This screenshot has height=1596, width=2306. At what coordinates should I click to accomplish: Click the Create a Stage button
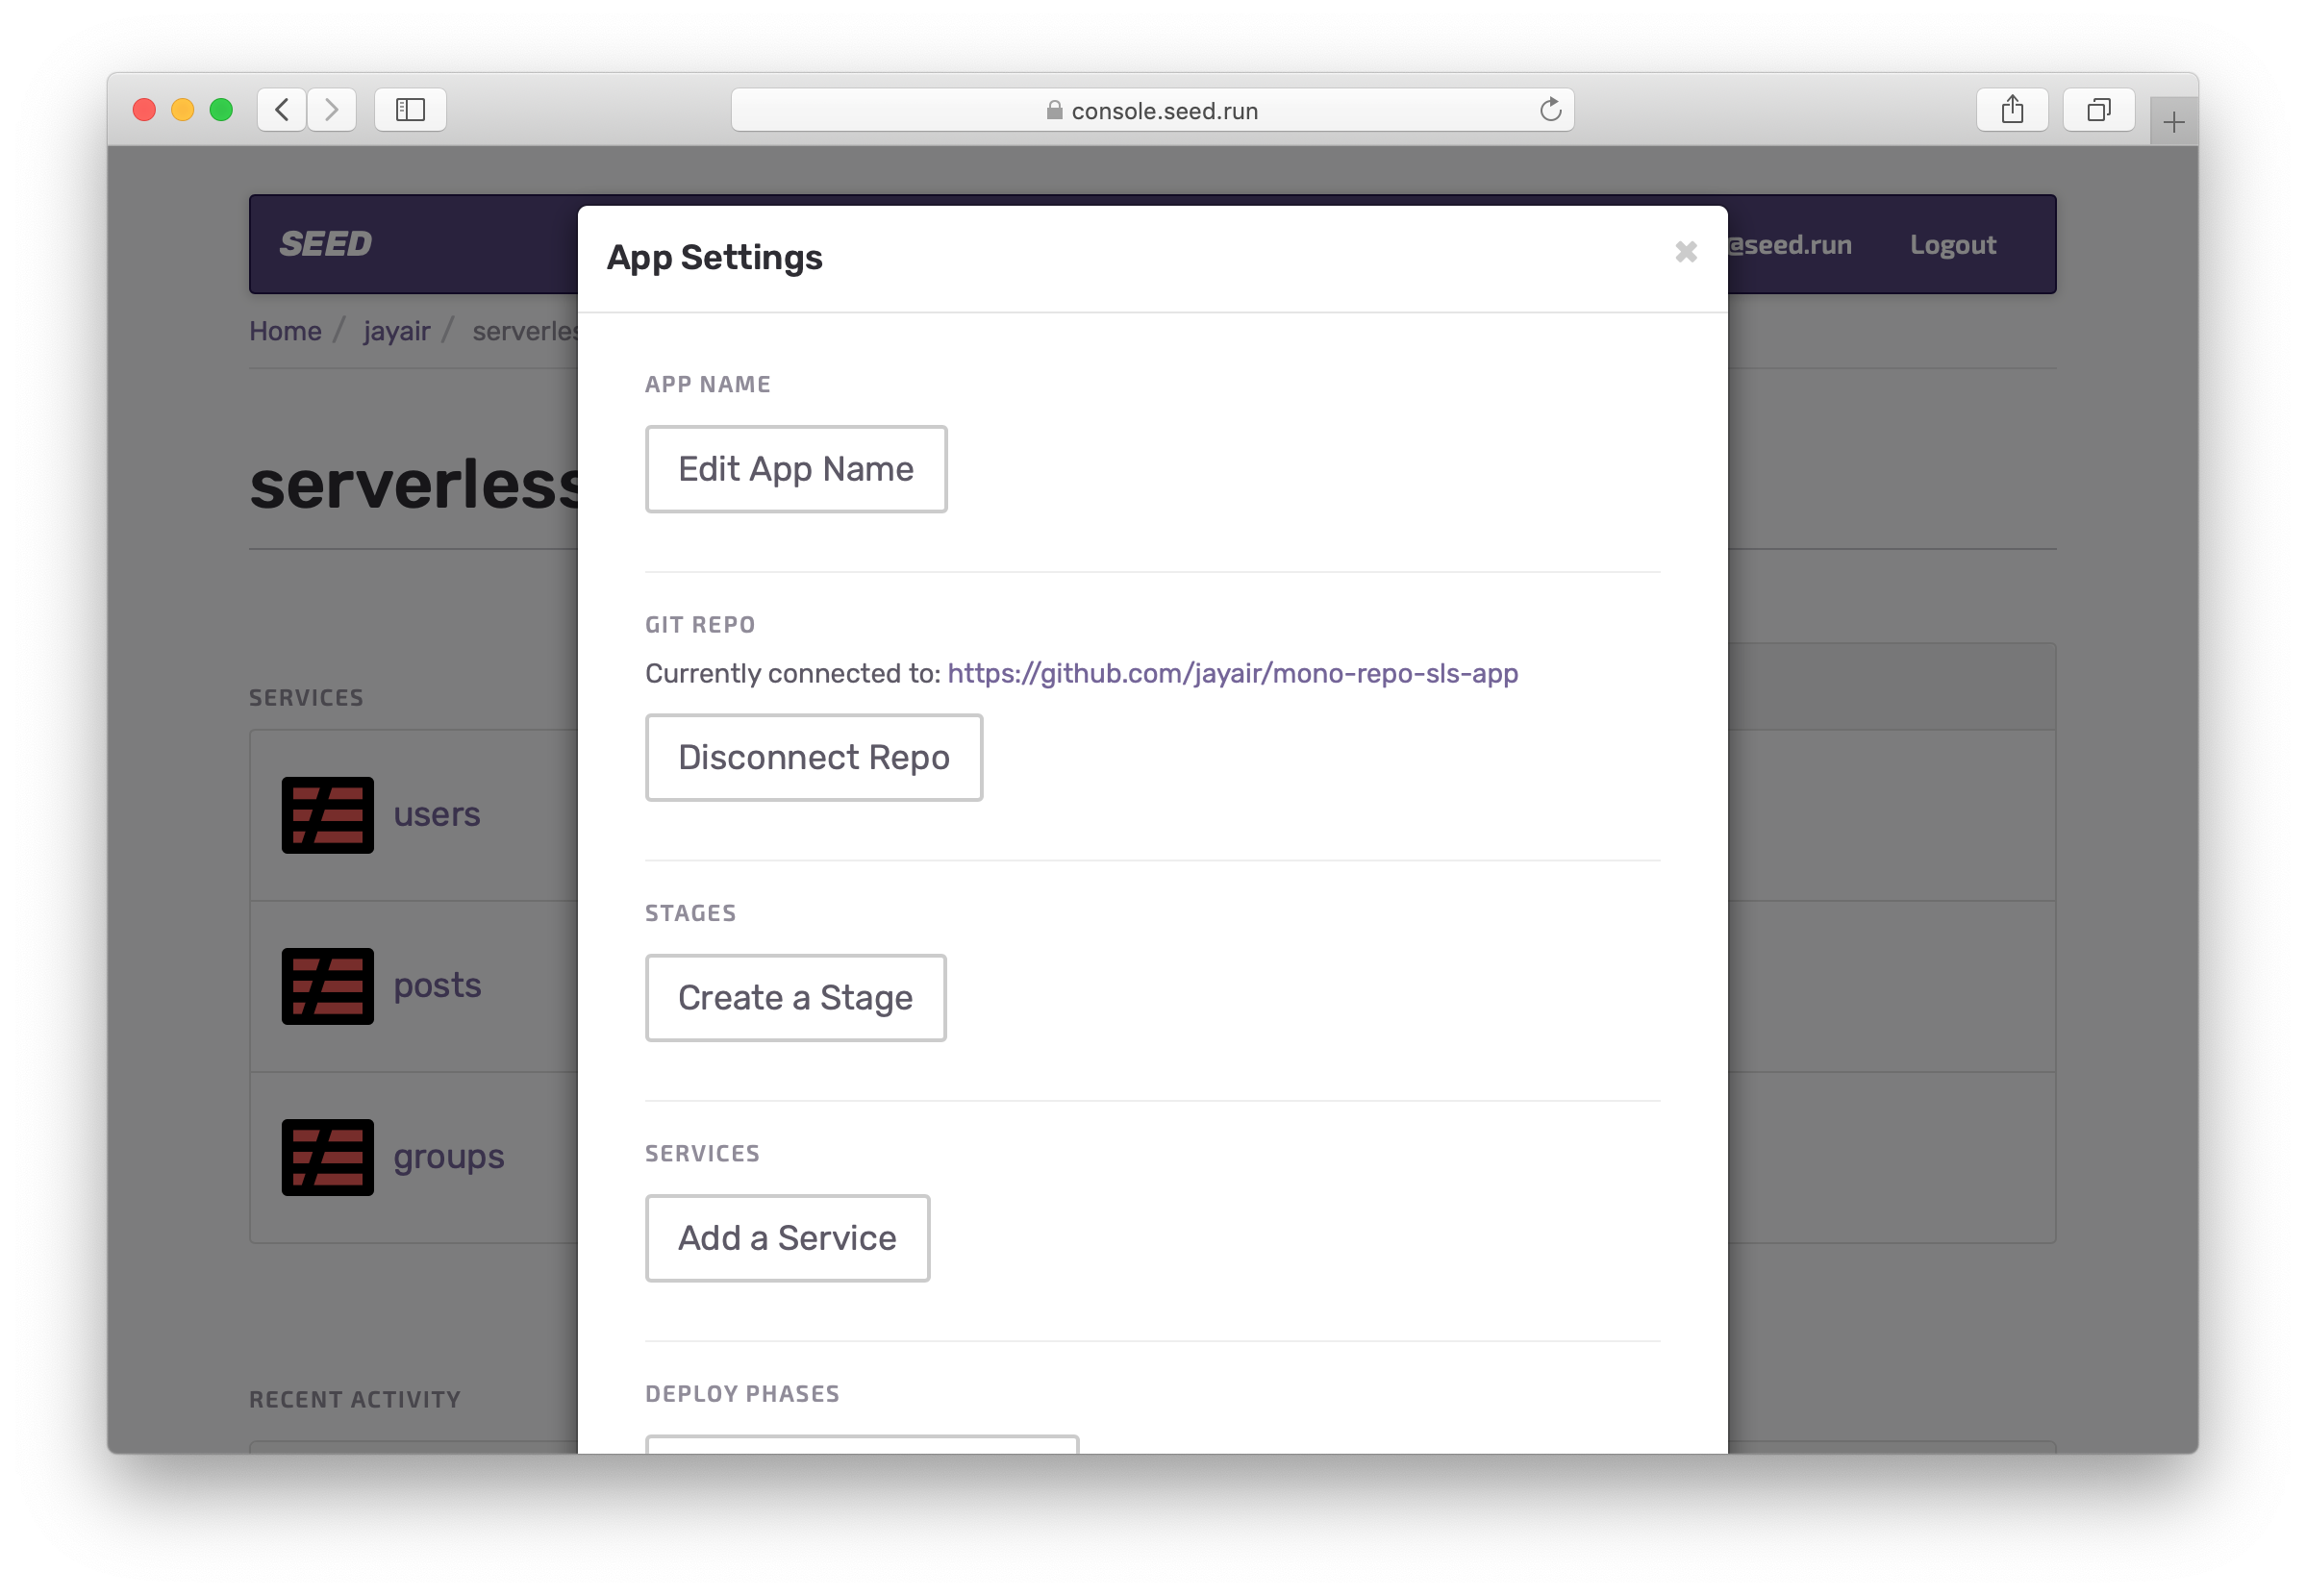pyautogui.click(x=795, y=997)
